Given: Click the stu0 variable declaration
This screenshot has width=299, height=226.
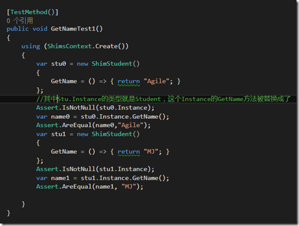Looking at the screenshot, I should (x=59, y=64).
